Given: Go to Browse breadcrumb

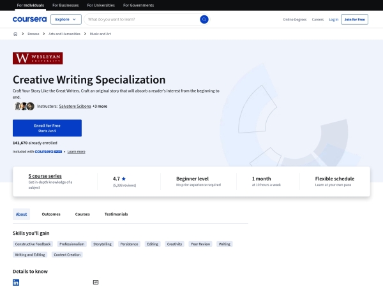Looking at the screenshot, I should coord(33,34).
